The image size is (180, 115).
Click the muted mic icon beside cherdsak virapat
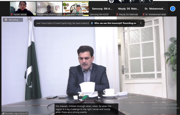click(x=64, y=14)
